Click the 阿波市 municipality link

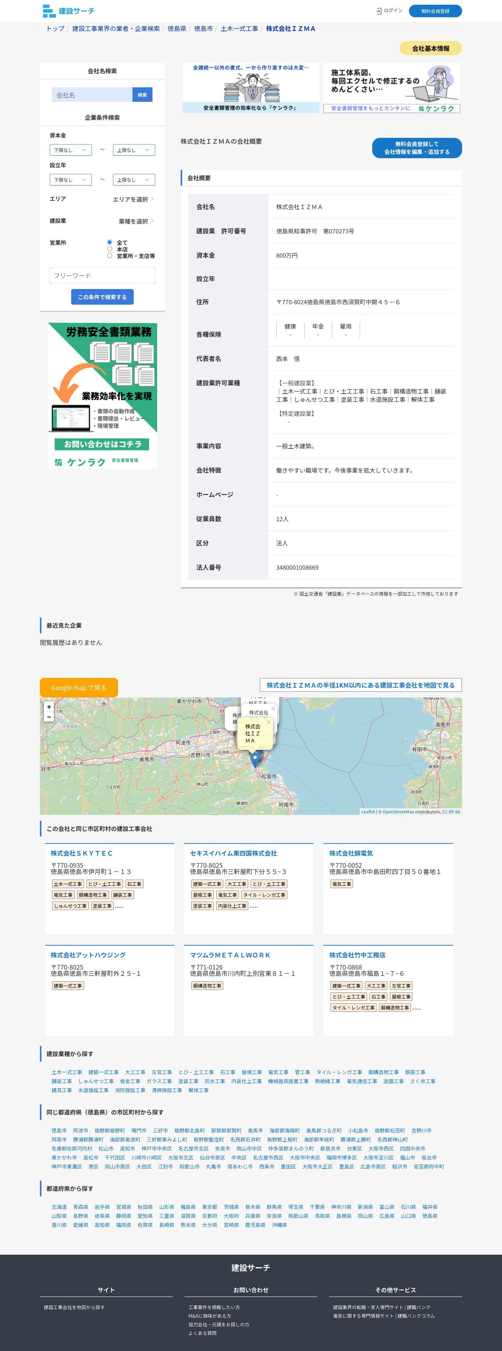pos(81,1131)
